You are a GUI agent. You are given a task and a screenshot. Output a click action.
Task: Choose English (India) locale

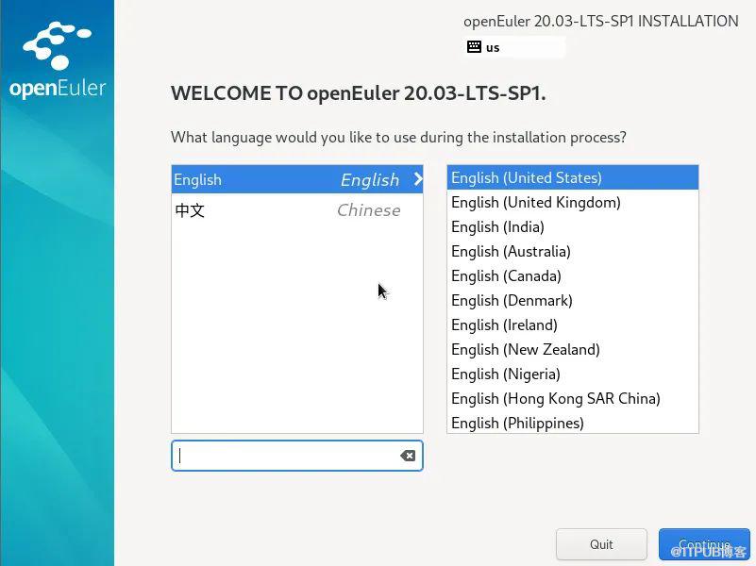pyautogui.click(x=573, y=227)
